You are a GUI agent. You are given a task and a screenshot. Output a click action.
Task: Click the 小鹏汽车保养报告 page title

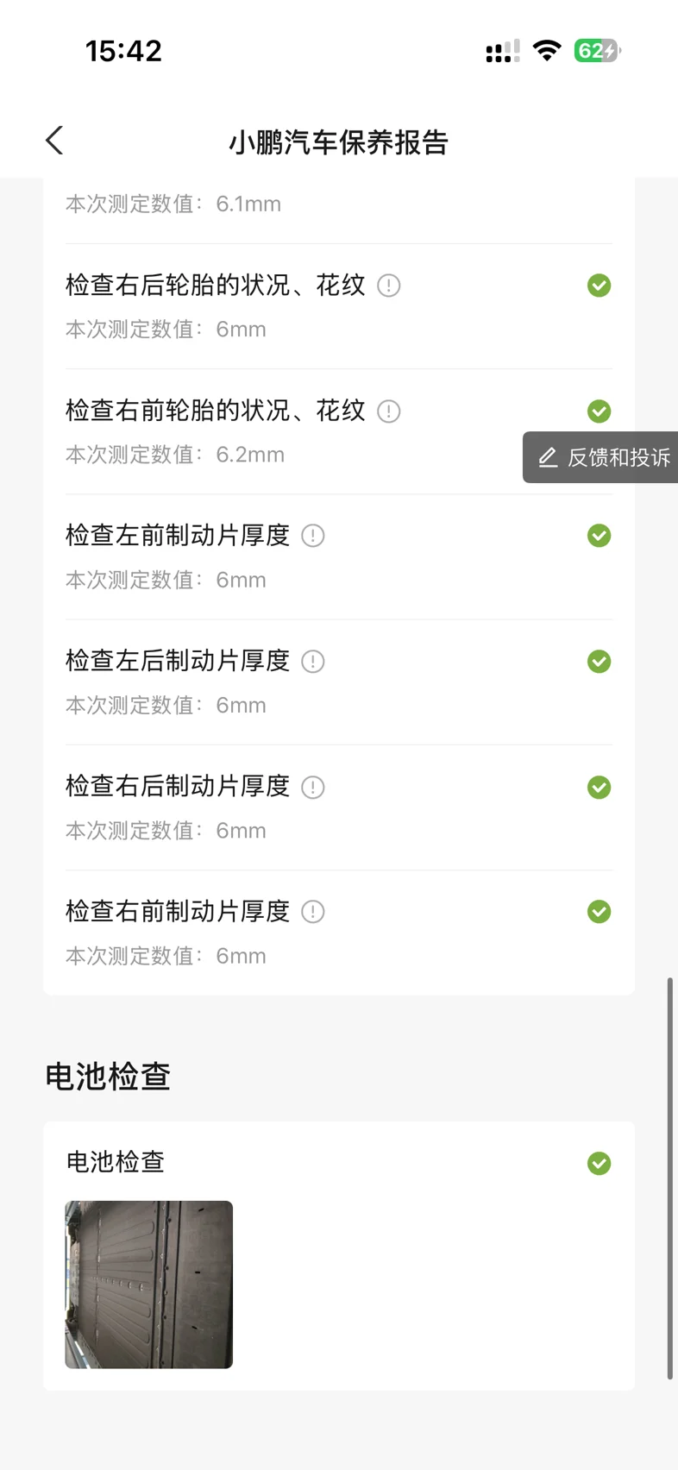[338, 142]
